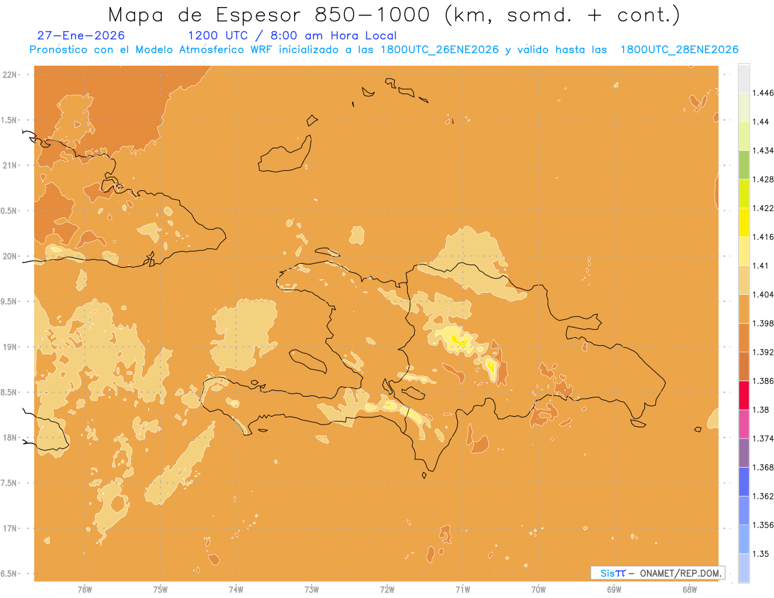774x598 pixels.
Task: Click the 'ONAMET/REP.DOM.' label box
Action: pyautogui.click(x=658, y=573)
